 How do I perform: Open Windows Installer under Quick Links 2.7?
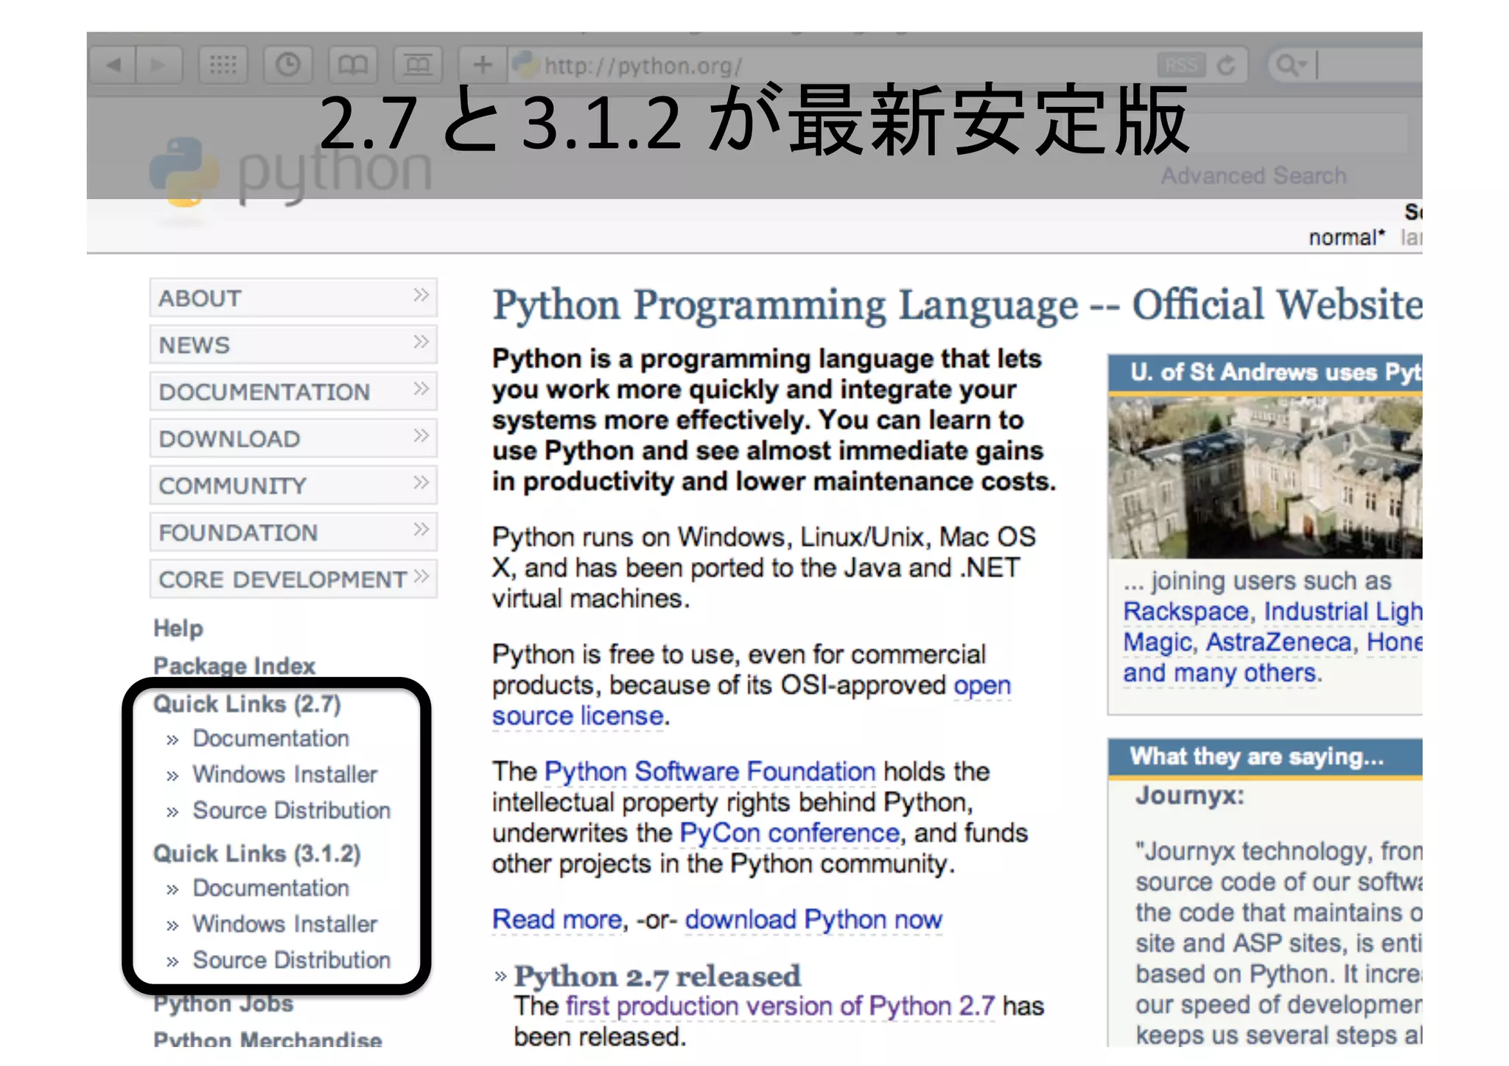click(284, 774)
